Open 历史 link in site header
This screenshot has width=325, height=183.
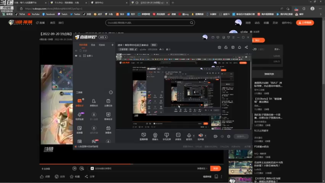(275, 23)
